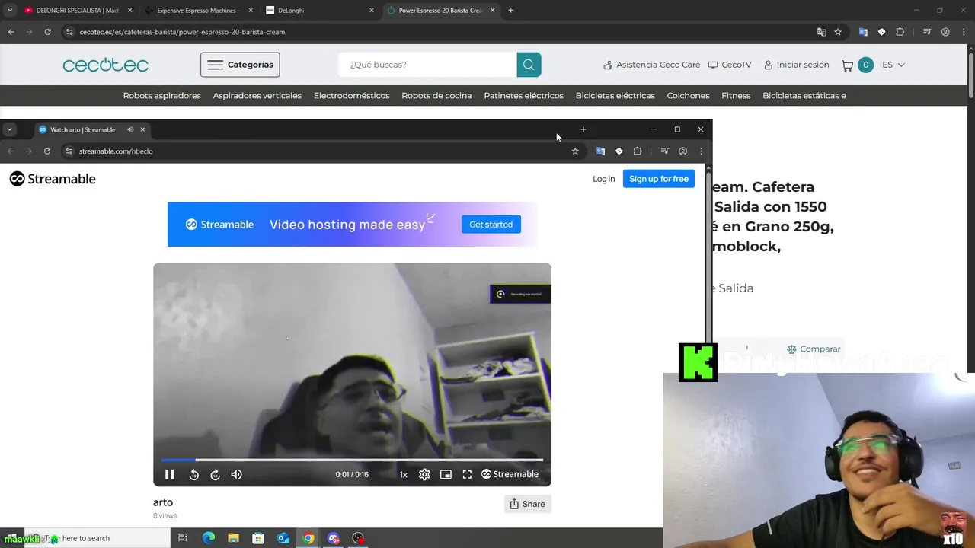This screenshot has height=548, width=975.
Task: Open the 1x playback speed menu
Action: point(404,474)
